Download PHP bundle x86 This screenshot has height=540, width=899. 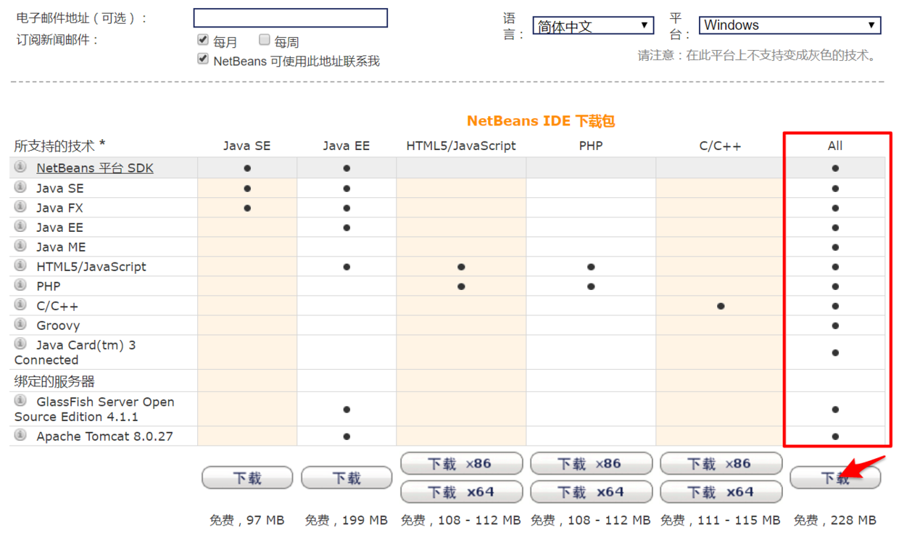click(591, 464)
